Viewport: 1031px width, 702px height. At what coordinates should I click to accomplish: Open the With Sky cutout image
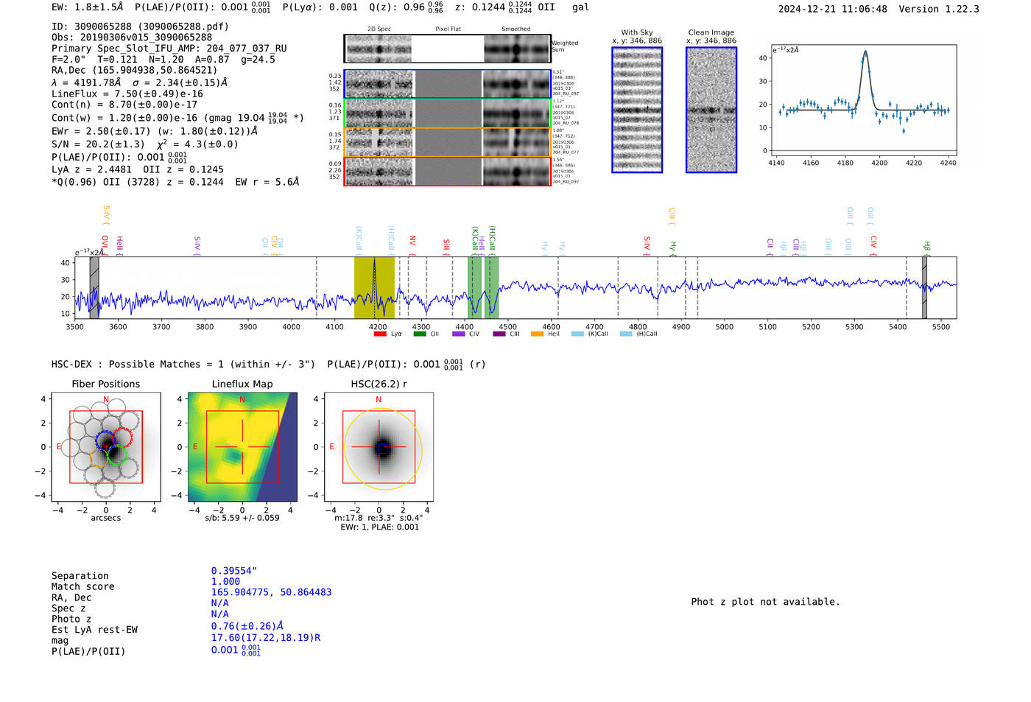pos(637,110)
